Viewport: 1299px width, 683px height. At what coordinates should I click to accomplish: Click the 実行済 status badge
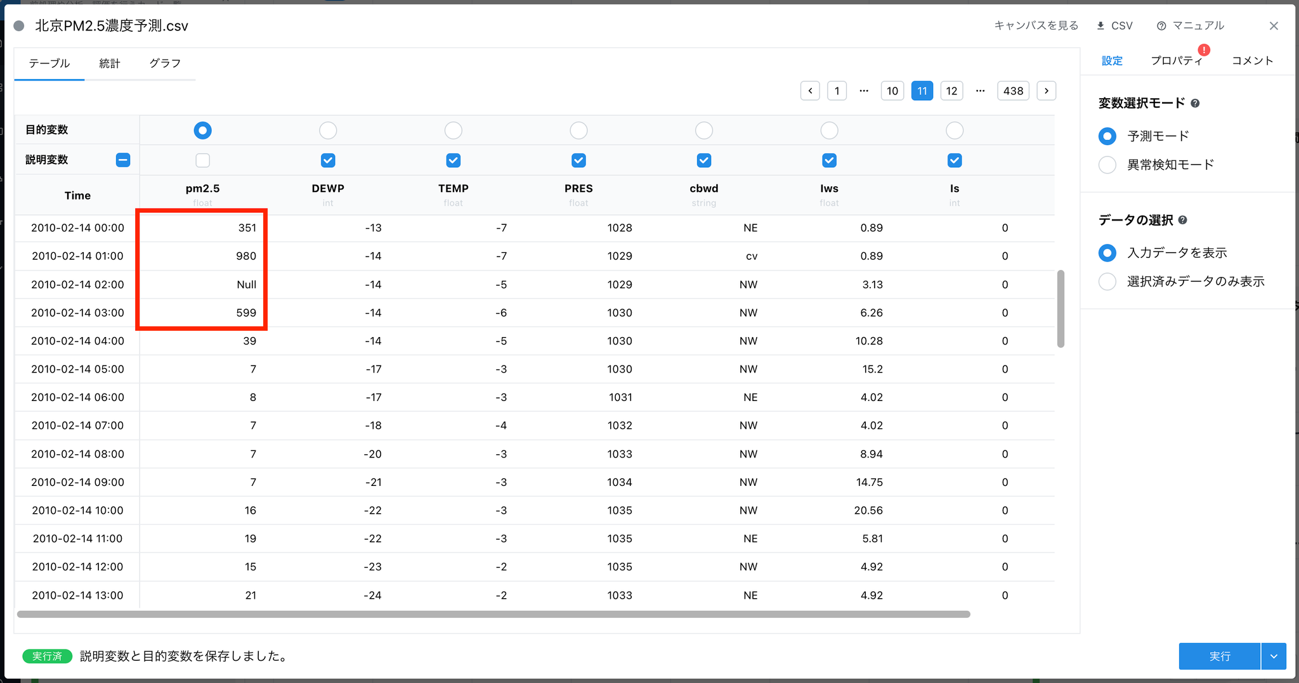(x=48, y=656)
